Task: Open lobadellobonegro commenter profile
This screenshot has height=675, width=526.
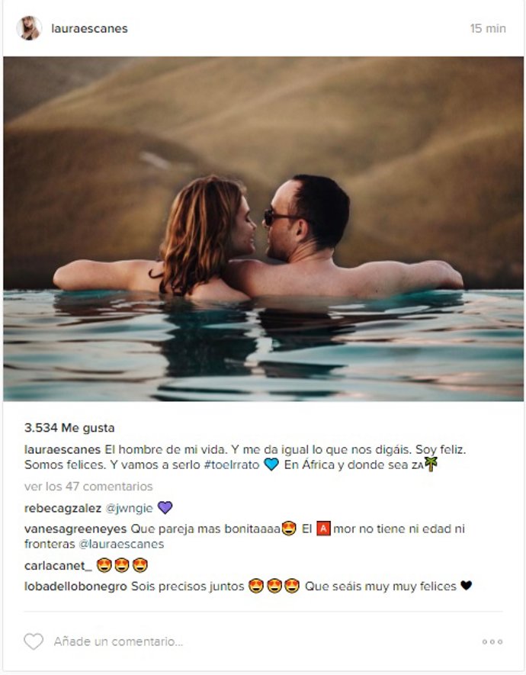Action: coord(75,587)
